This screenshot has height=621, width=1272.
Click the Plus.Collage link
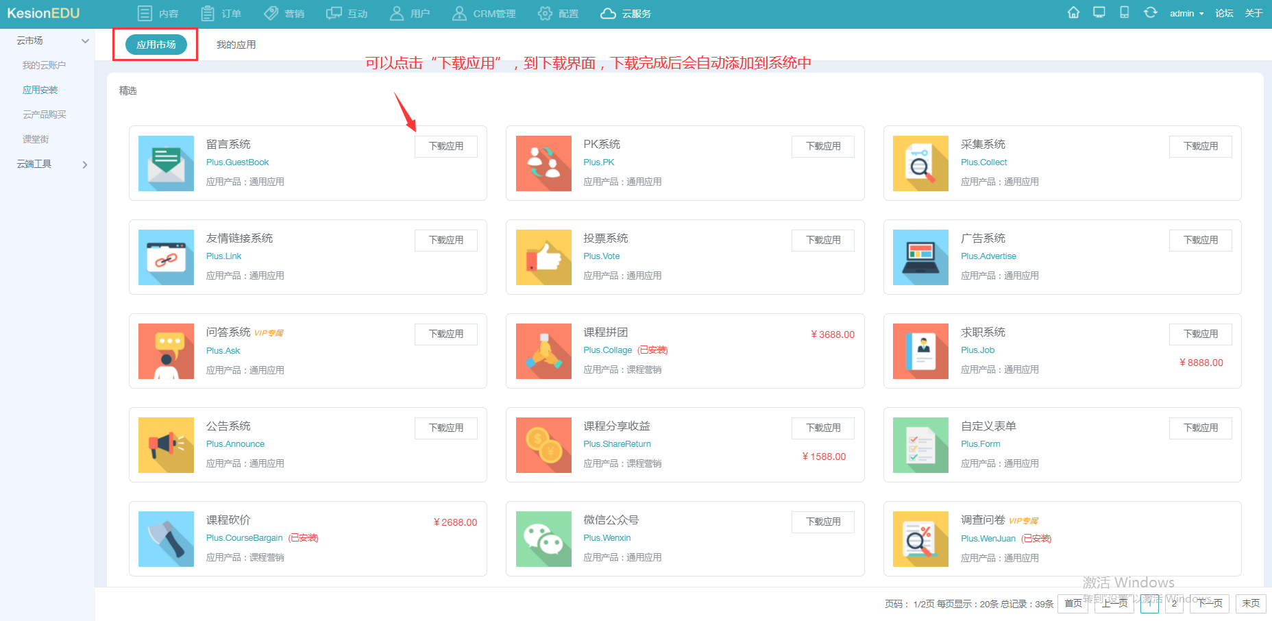(608, 350)
